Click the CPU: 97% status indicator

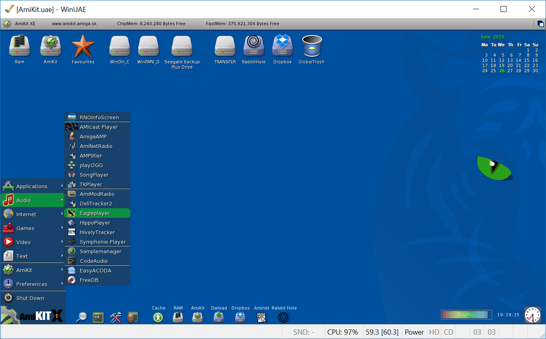point(342,332)
